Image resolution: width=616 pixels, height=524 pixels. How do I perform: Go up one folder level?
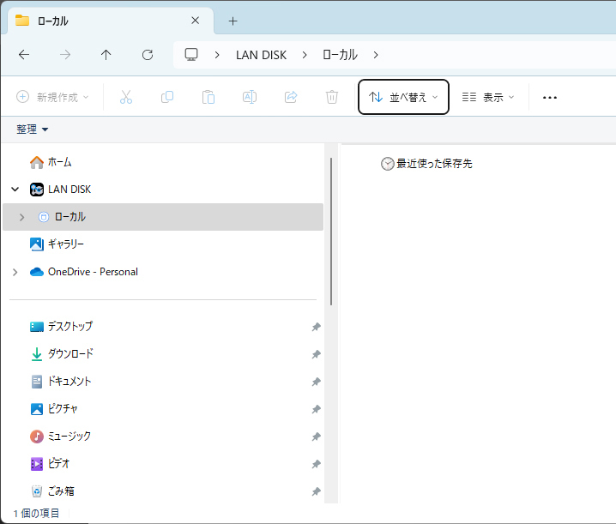[x=106, y=55]
